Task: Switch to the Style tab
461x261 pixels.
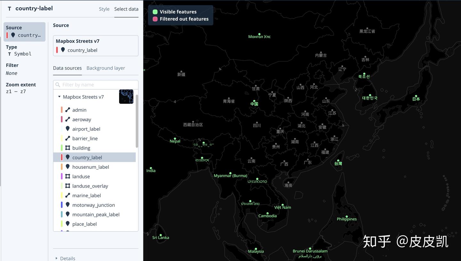Action: 104,9
